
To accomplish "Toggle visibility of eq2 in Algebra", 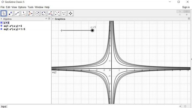I will [x=1, y=29].
